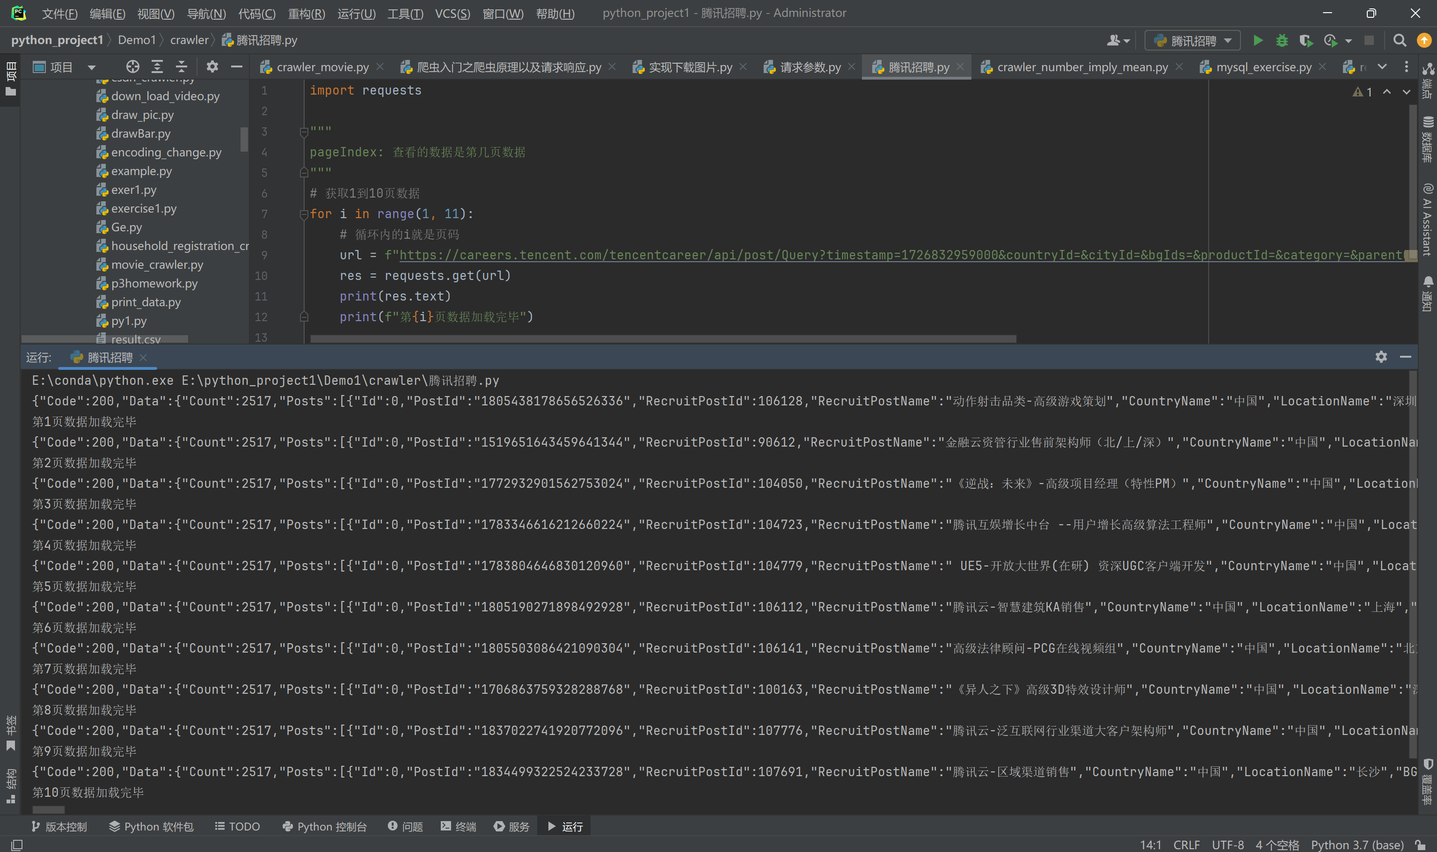Open the 重构(R) menu

click(x=306, y=13)
